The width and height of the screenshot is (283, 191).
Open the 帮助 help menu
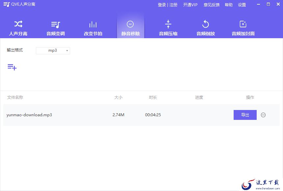pyautogui.click(x=229, y=5)
